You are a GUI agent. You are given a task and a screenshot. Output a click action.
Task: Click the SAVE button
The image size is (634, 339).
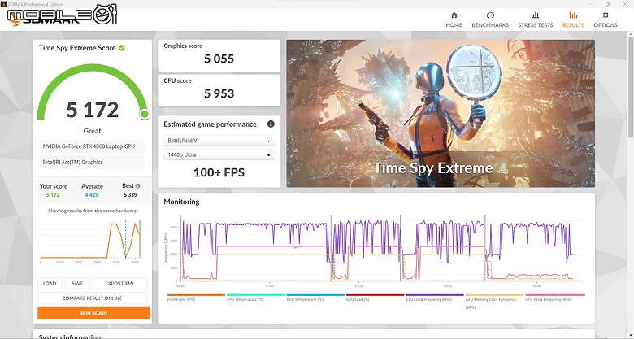point(77,283)
